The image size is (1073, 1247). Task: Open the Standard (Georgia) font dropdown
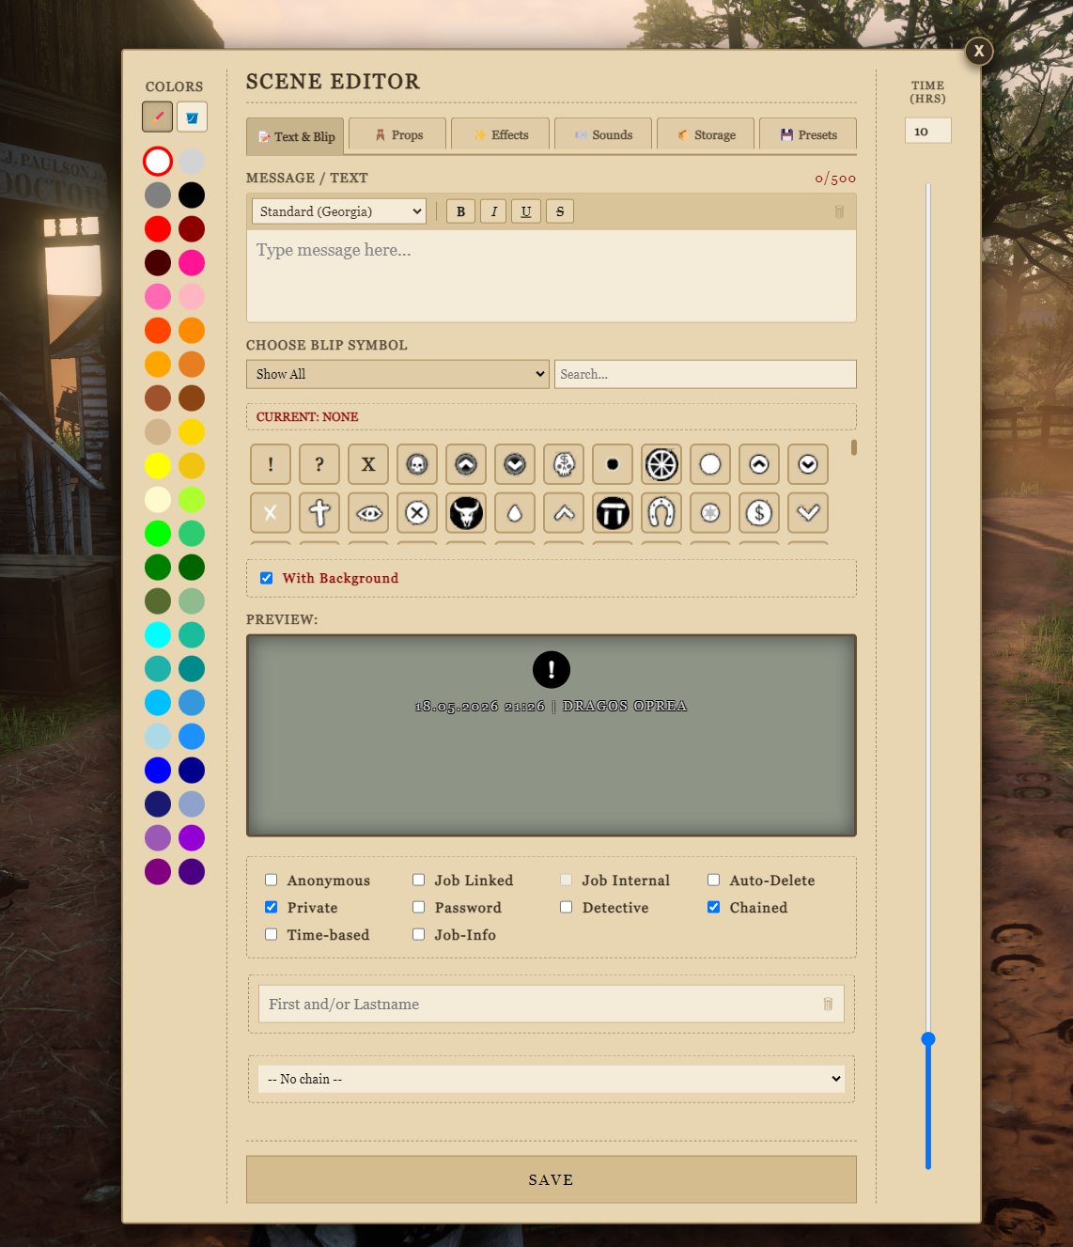click(x=339, y=211)
